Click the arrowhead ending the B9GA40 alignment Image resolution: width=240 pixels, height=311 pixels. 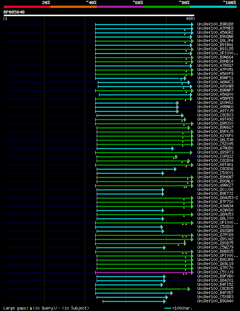coord(165,302)
